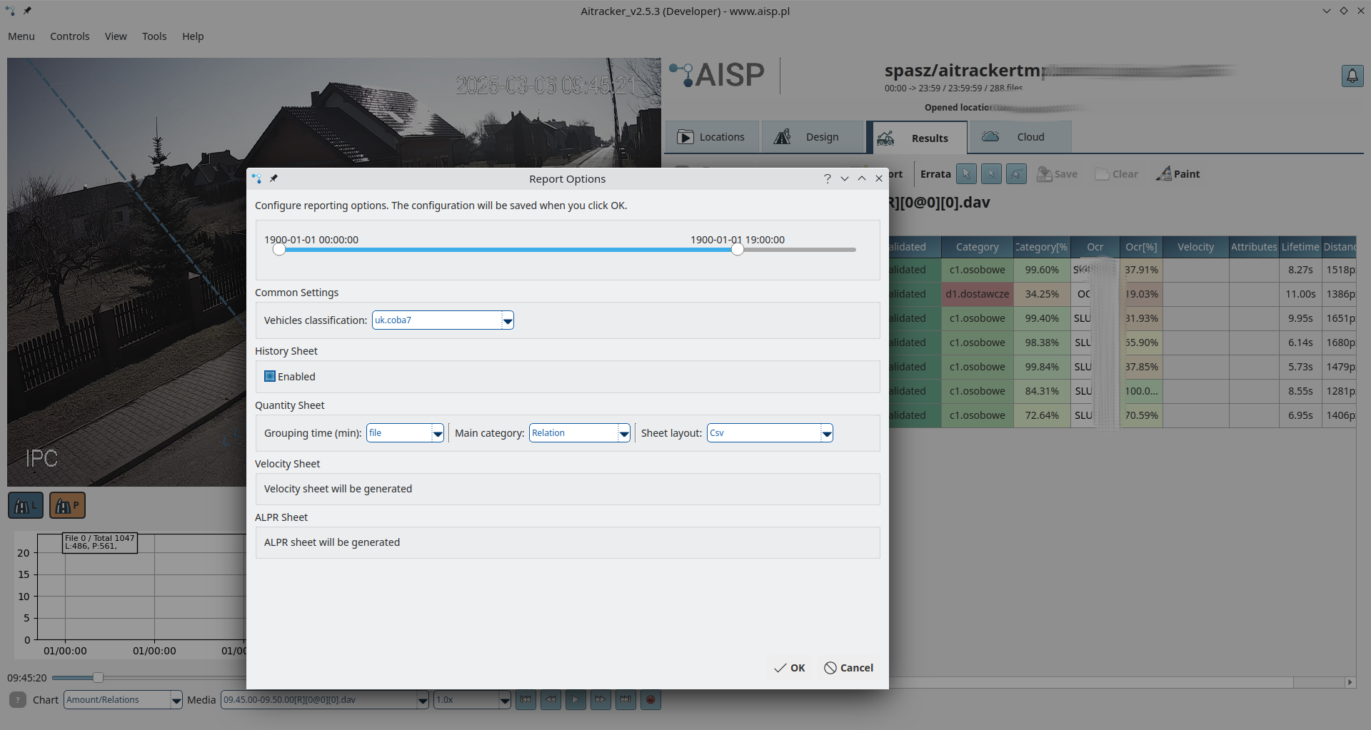This screenshot has width=1371, height=730.
Task: Toggle the pin icon on Report Options dialog
Action: pos(274,178)
